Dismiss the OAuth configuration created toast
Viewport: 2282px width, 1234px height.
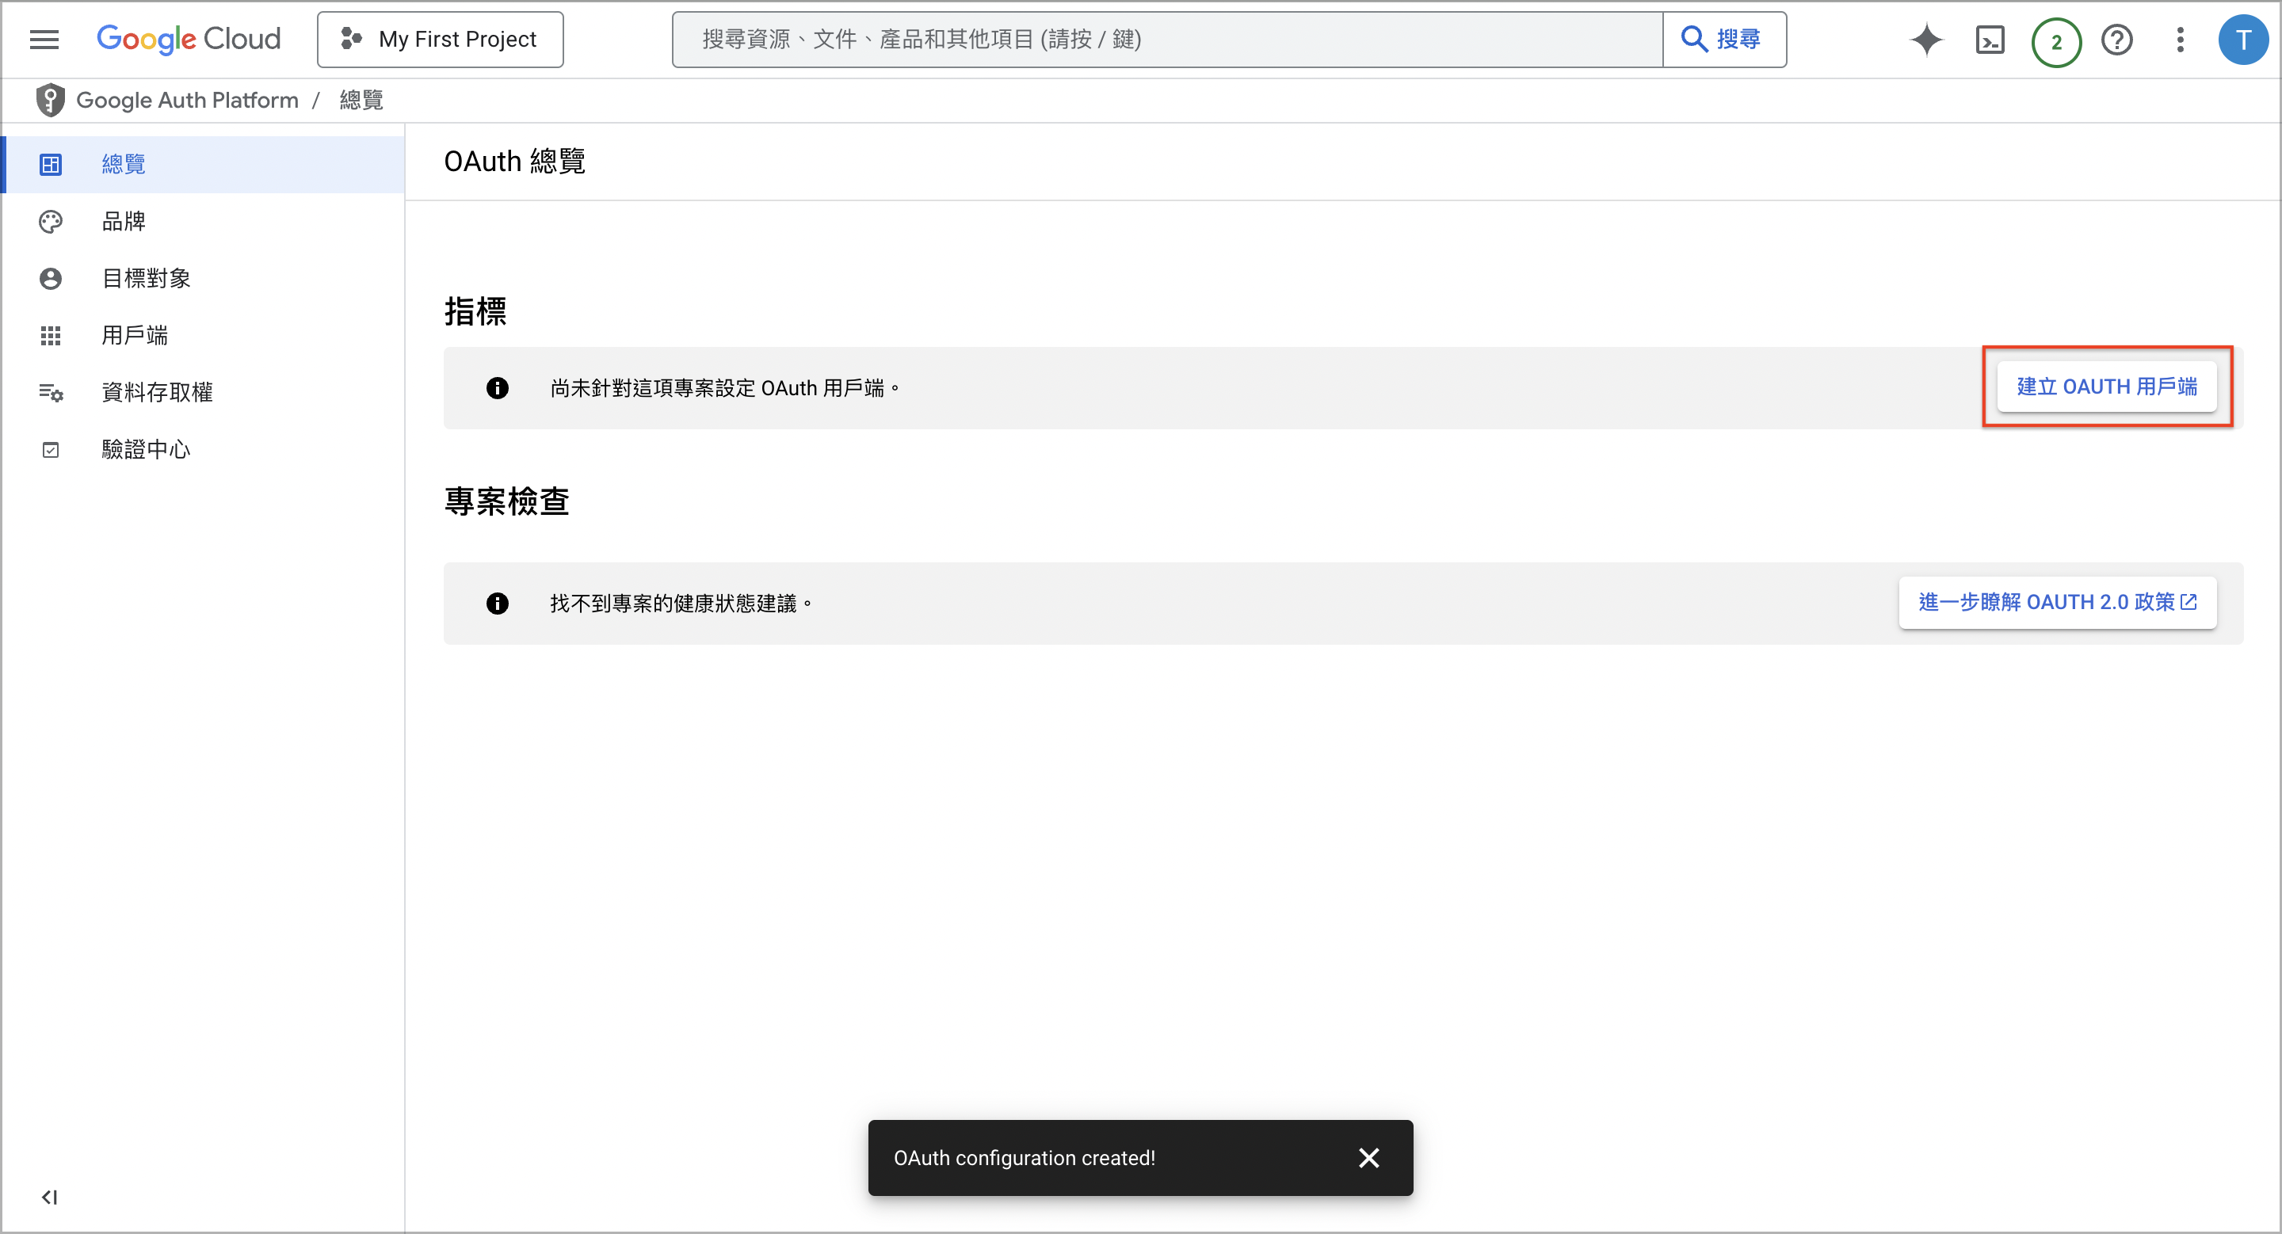coord(1368,1158)
